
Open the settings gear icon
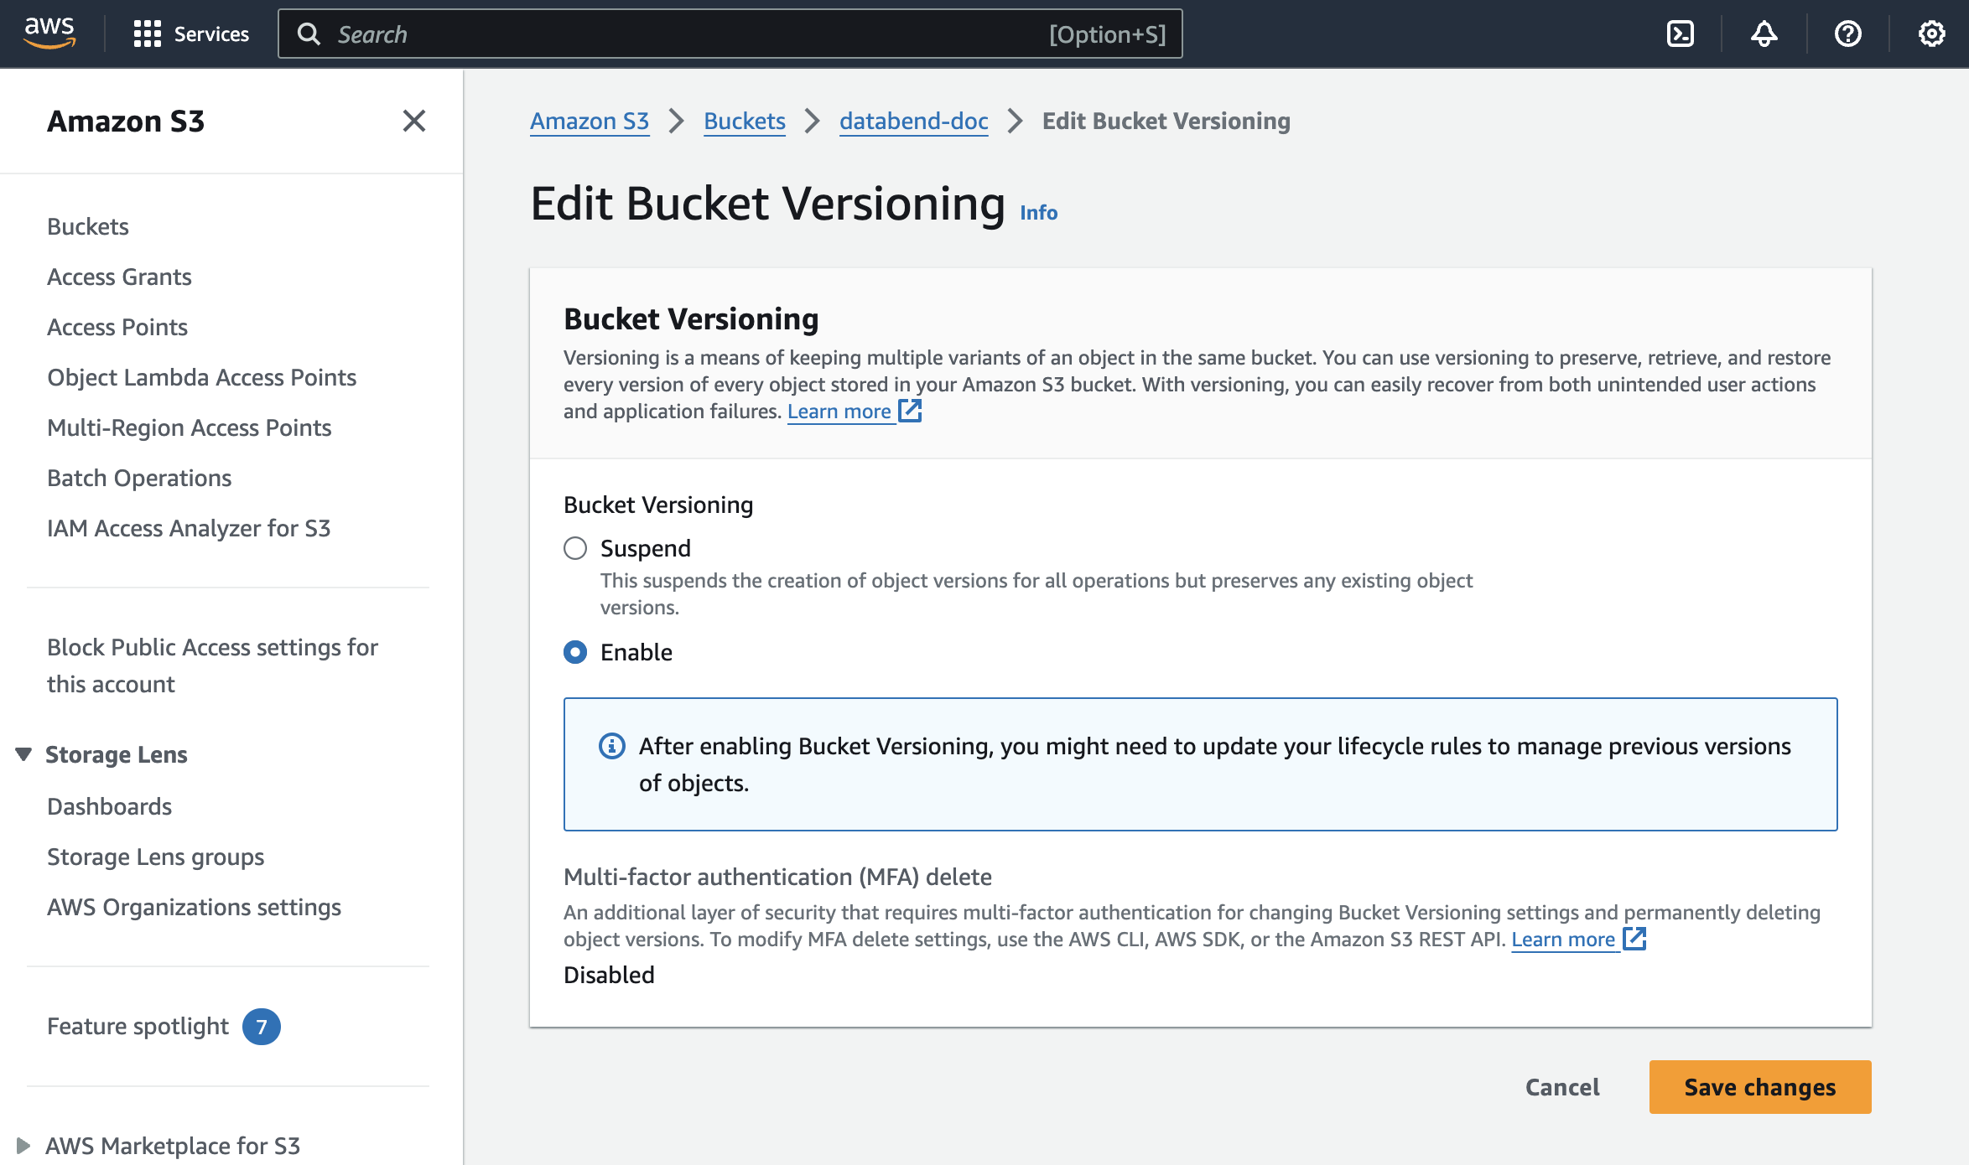[1931, 34]
